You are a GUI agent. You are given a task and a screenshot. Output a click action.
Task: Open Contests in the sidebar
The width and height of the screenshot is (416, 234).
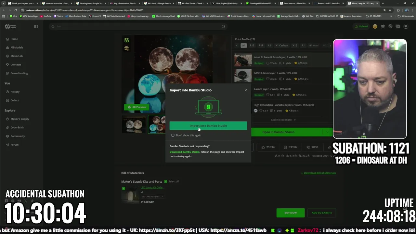(x=16, y=65)
